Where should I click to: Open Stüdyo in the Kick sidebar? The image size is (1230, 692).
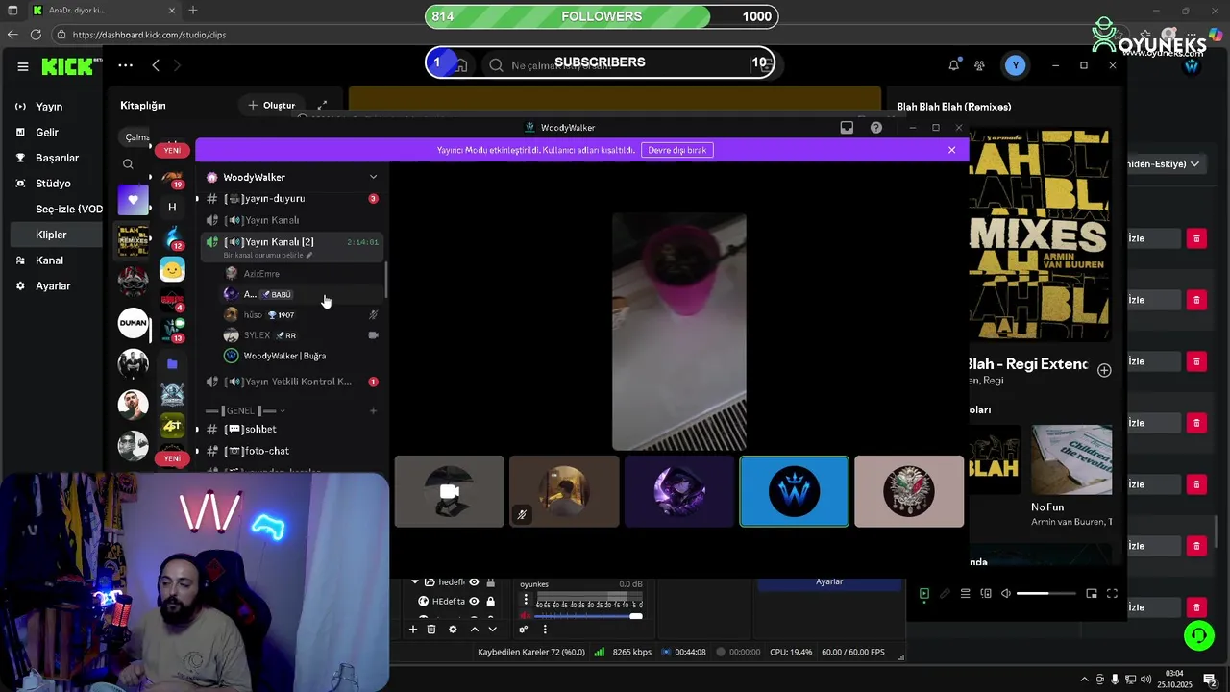point(53,184)
